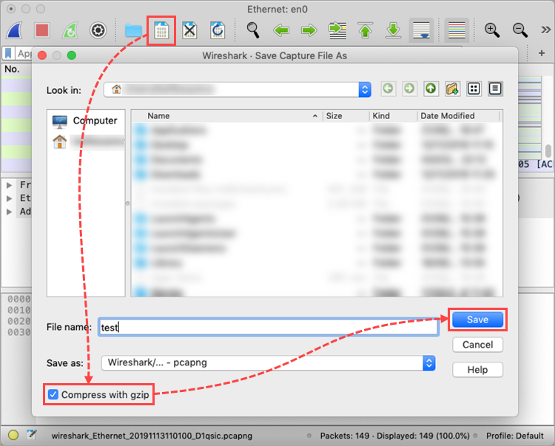This screenshot has height=446, width=555.
Task: Select home folder in sidebar
Action: pyautogui.click(x=87, y=142)
